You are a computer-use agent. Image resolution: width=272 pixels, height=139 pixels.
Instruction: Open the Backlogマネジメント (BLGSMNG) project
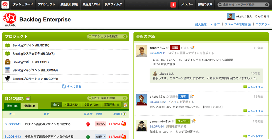(x=35, y=70)
